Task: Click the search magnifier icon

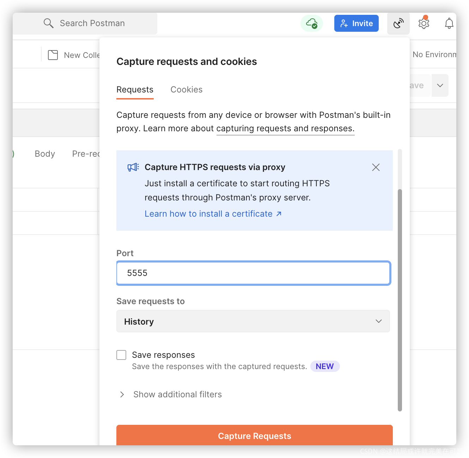Action: point(48,23)
